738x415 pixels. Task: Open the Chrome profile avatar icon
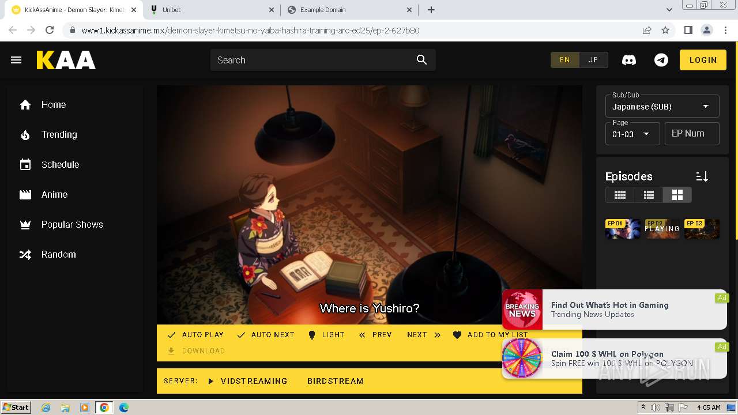pos(706,30)
